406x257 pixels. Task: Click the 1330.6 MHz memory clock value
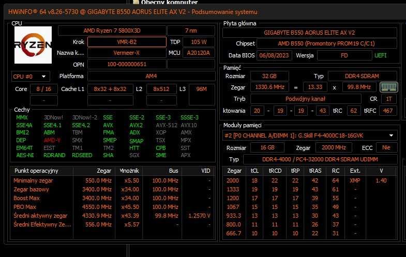point(269,87)
